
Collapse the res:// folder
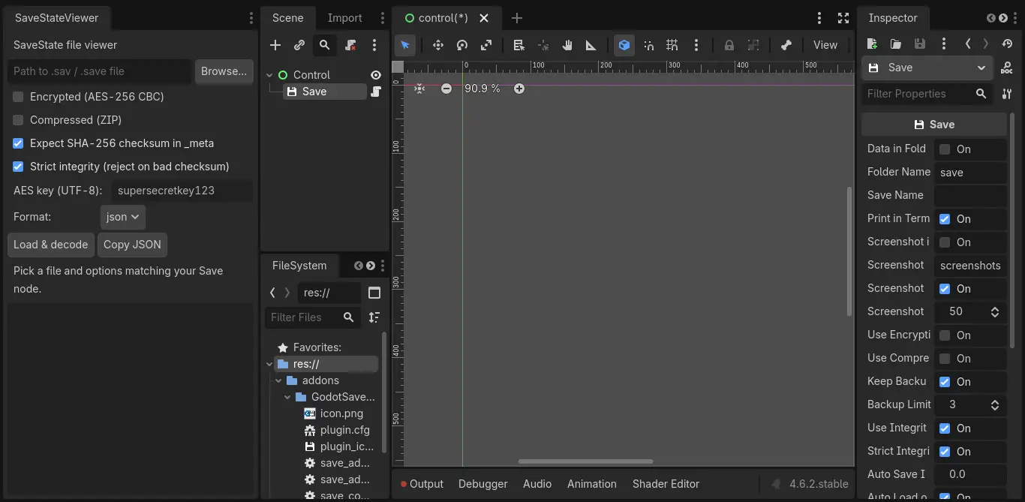pyautogui.click(x=270, y=364)
